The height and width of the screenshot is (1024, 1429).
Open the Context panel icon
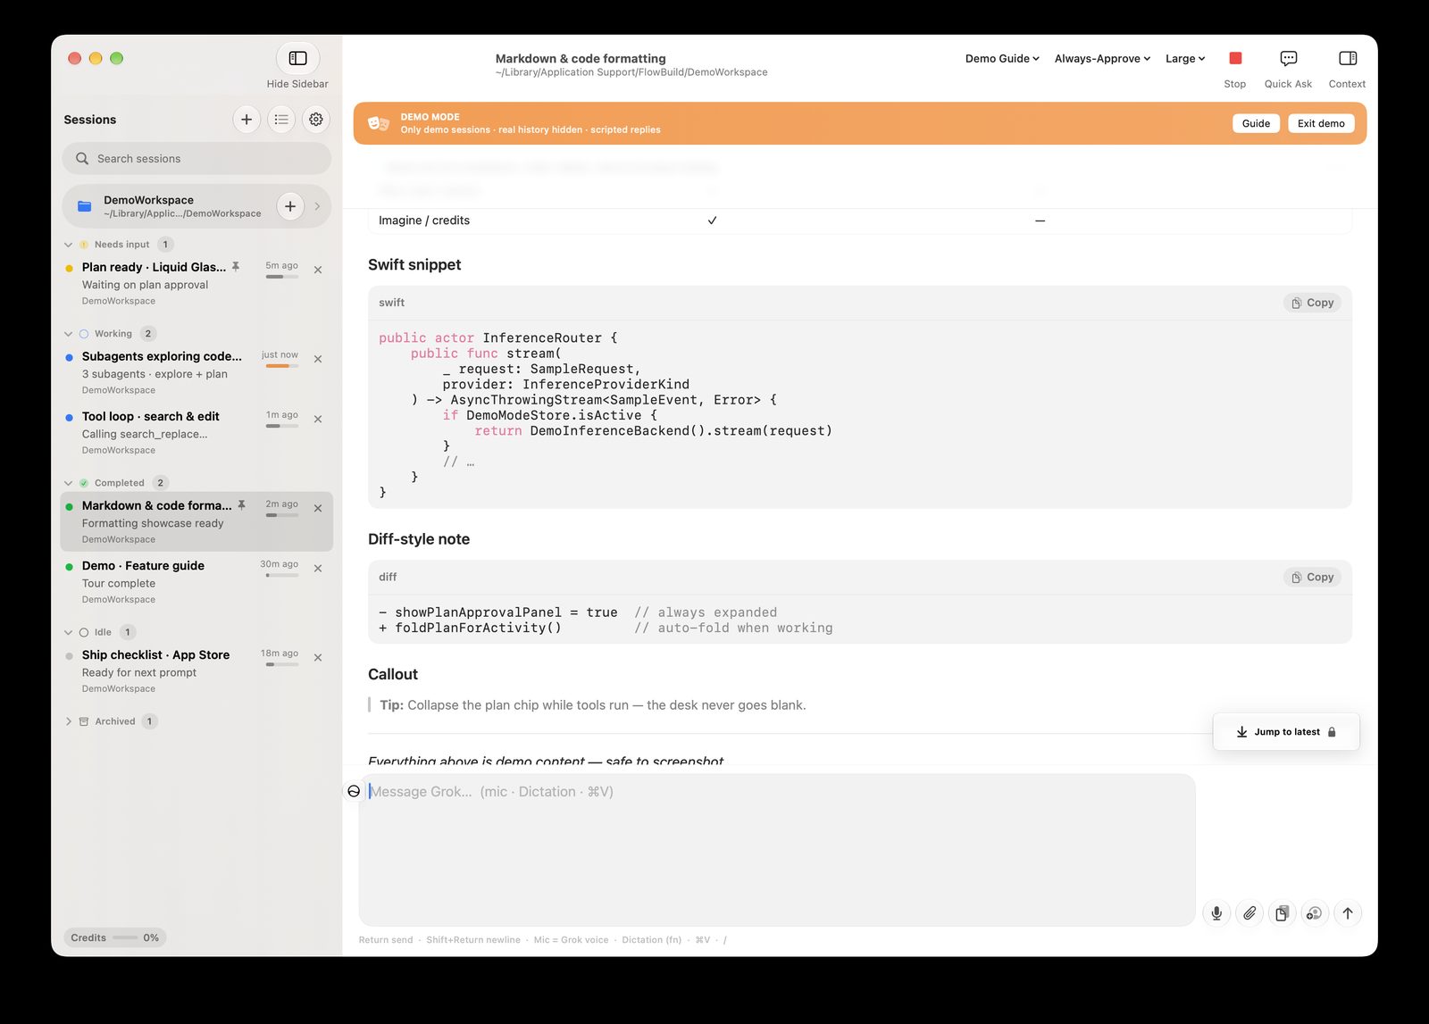point(1348,58)
